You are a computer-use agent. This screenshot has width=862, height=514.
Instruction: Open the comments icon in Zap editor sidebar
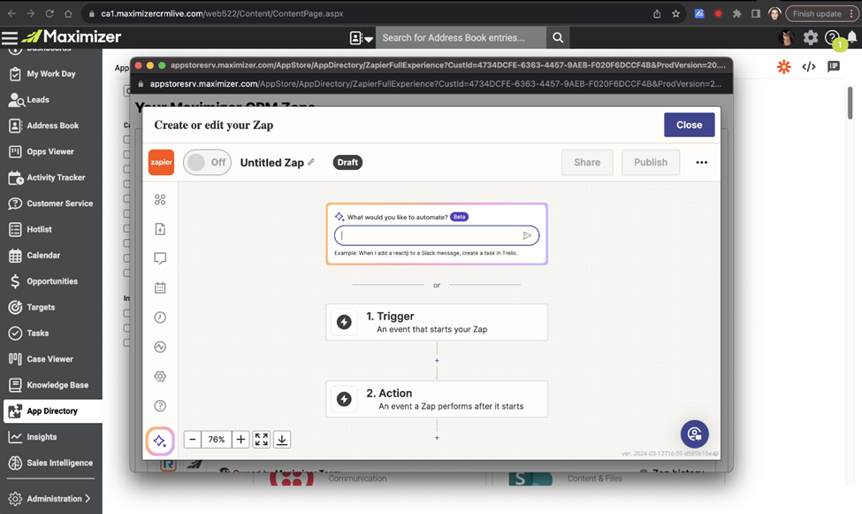pos(160,258)
